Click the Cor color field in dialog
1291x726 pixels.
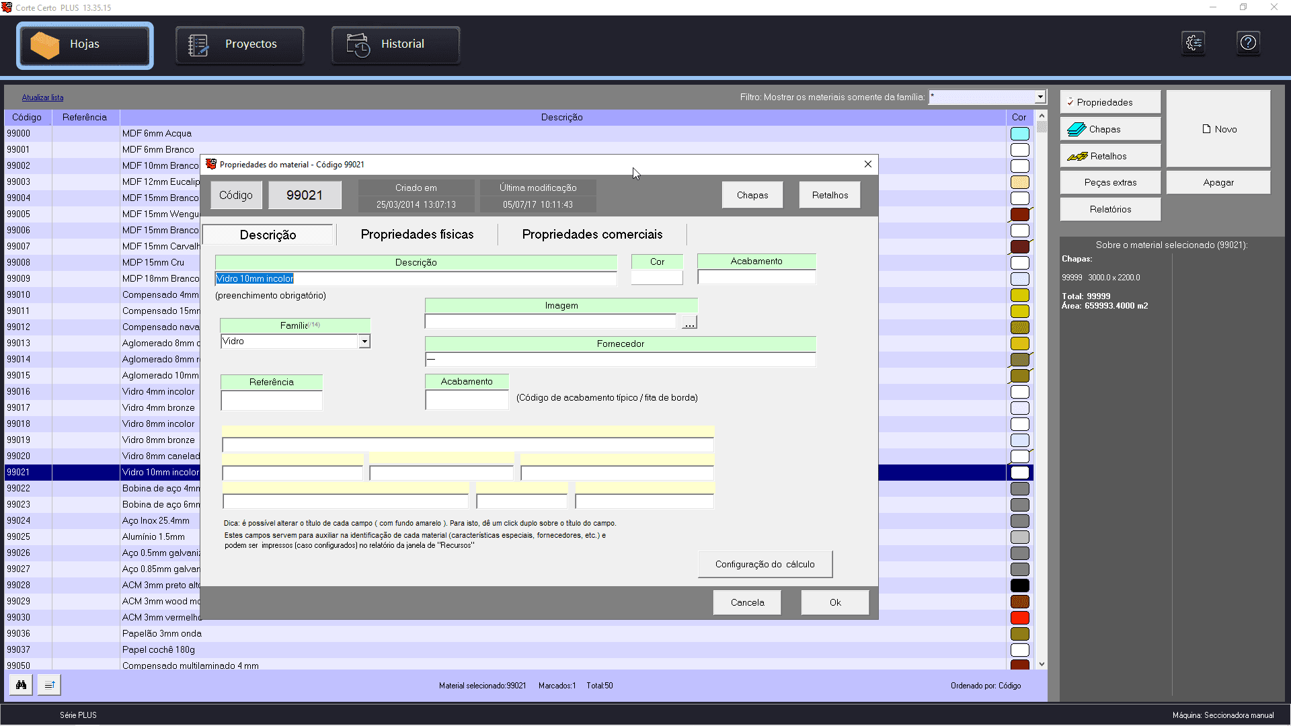(x=657, y=278)
